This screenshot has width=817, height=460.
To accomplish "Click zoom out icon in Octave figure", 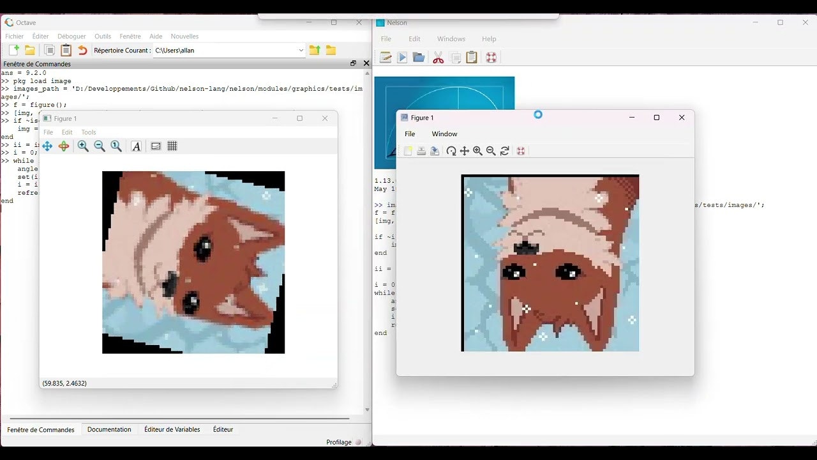I will pos(100,146).
